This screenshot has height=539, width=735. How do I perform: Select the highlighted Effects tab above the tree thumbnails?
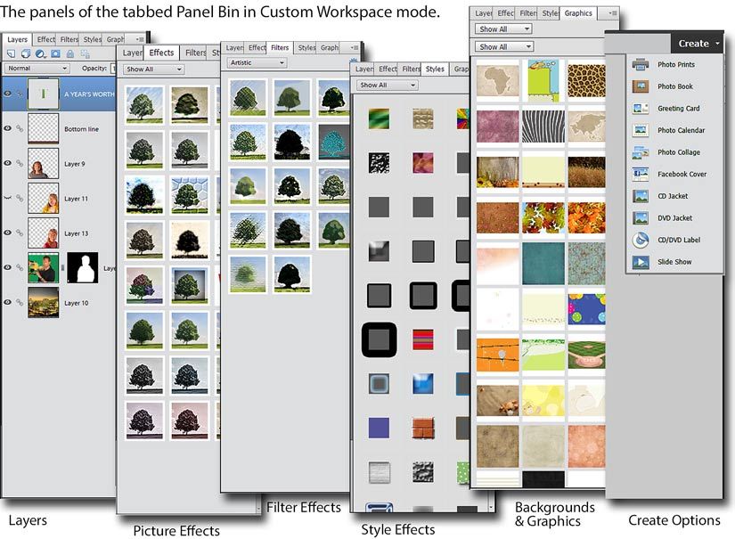161,53
